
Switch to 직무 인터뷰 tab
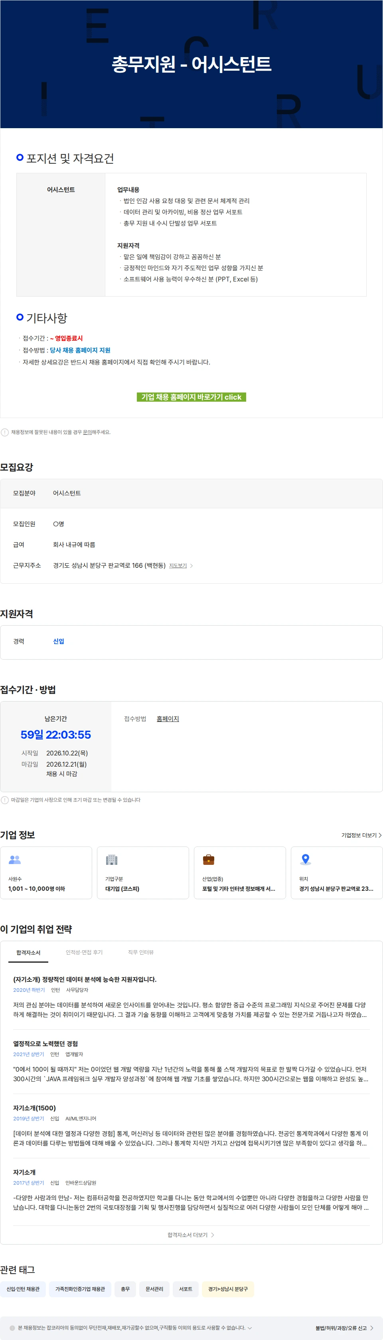click(141, 952)
